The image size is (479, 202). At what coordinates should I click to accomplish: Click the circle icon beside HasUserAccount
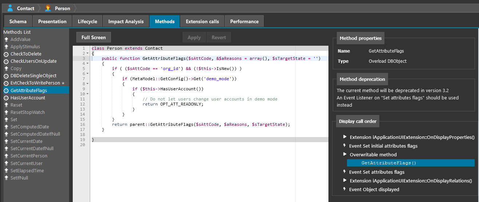tap(6, 98)
